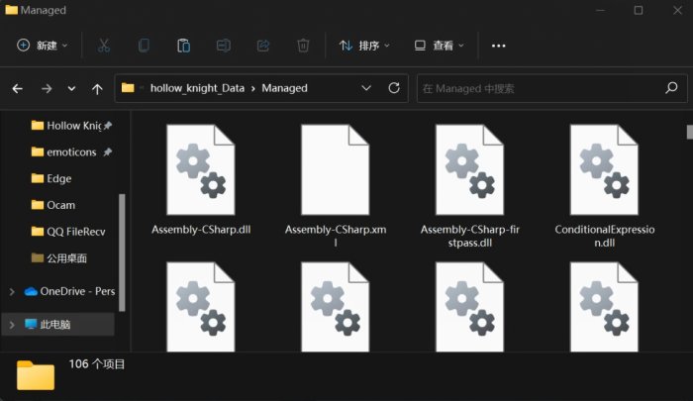
Task: Click the 在 Managed 中搜索 search field
Action: (x=551, y=88)
